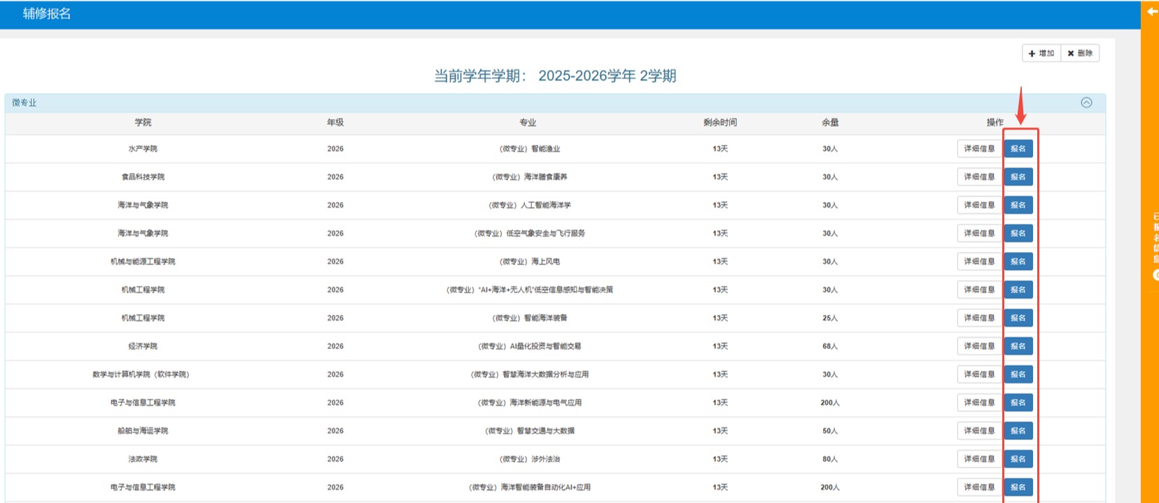
Task: Click the 余量 column header
Action: click(830, 122)
